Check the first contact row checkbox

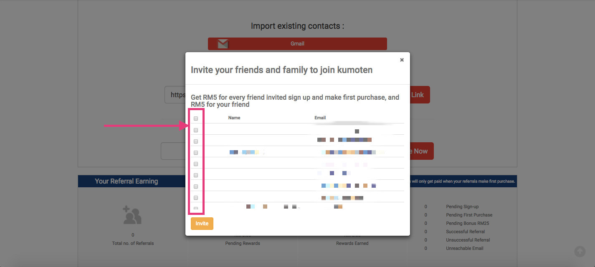[196, 130]
